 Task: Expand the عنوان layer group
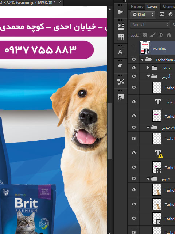click(x=148, y=68)
